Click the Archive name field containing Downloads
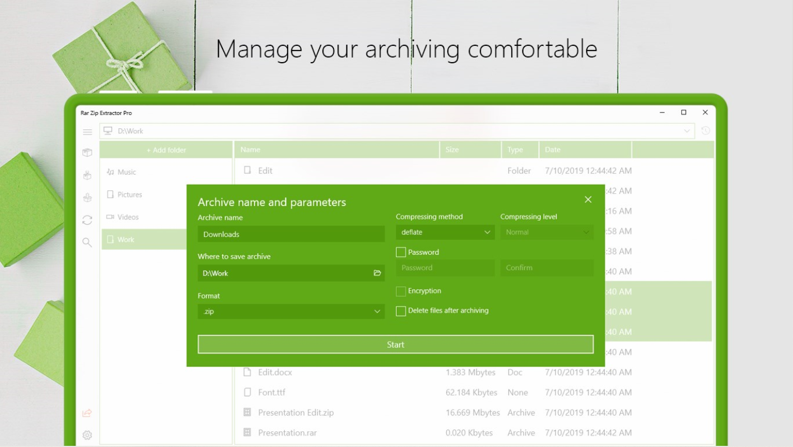793x447 pixels. click(291, 234)
